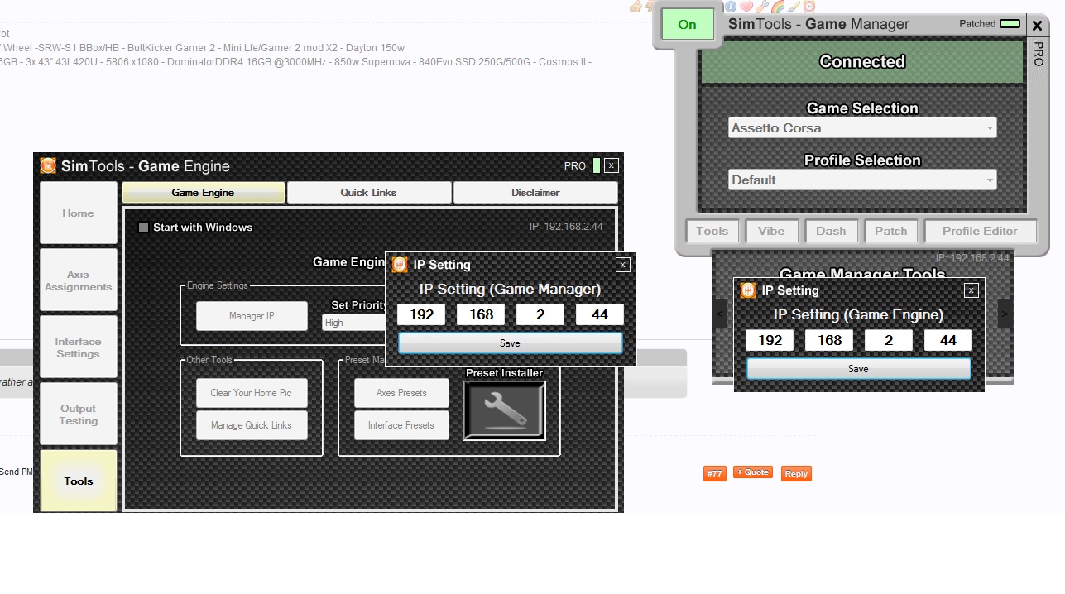Close the SimTools Game Manager window
The width and height of the screenshot is (1065, 594).
[1038, 26]
